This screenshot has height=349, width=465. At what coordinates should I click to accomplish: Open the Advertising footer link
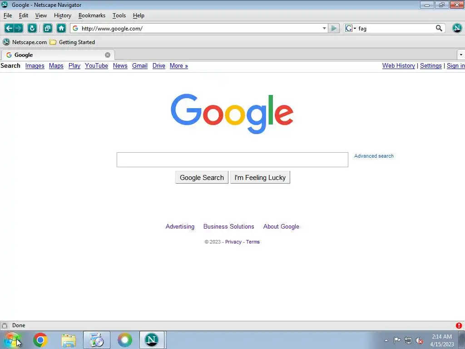pyautogui.click(x=180, y=227)
